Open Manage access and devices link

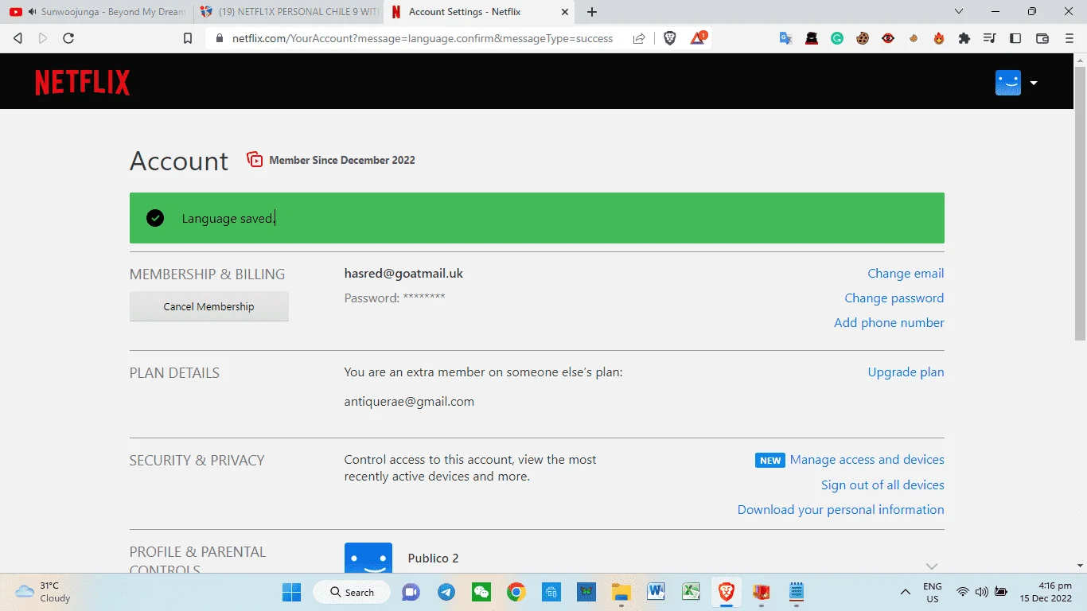867,459
